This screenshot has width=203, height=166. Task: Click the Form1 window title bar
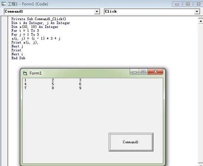click(78, 73)
